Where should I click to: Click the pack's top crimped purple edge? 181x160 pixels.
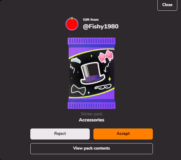(92, 41)
